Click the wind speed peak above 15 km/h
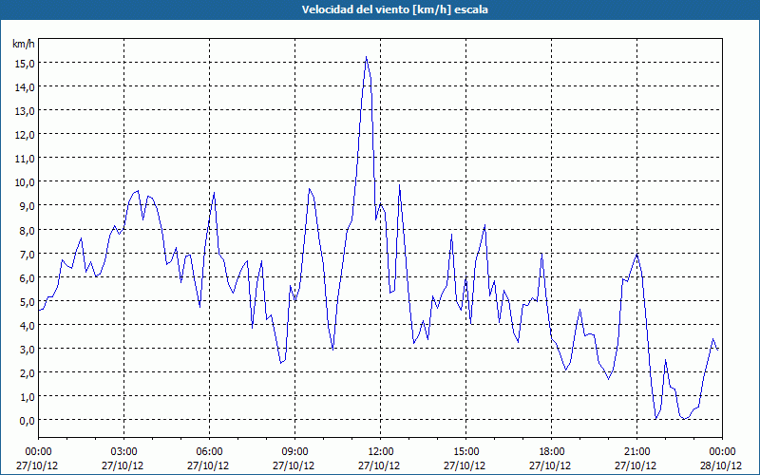The image size is (760, 475). (x=367, y=57)
